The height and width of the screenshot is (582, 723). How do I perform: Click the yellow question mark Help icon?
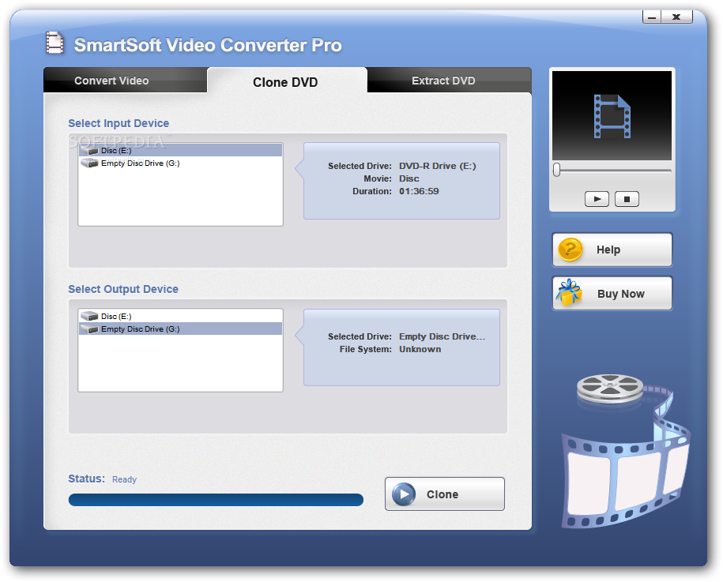point(570,250)
